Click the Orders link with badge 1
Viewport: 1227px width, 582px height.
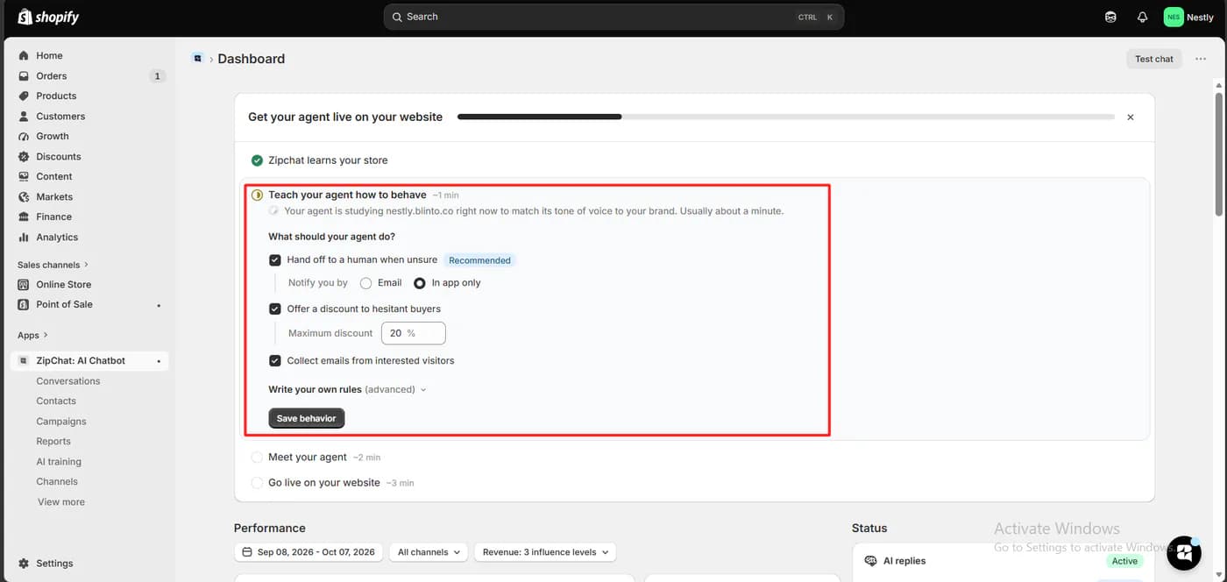pyautogui.click(x=89, y=75)
